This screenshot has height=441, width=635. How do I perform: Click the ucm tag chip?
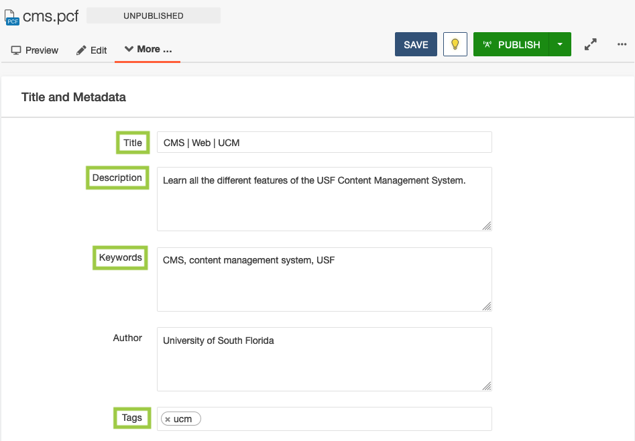click(x=180, y=419)
